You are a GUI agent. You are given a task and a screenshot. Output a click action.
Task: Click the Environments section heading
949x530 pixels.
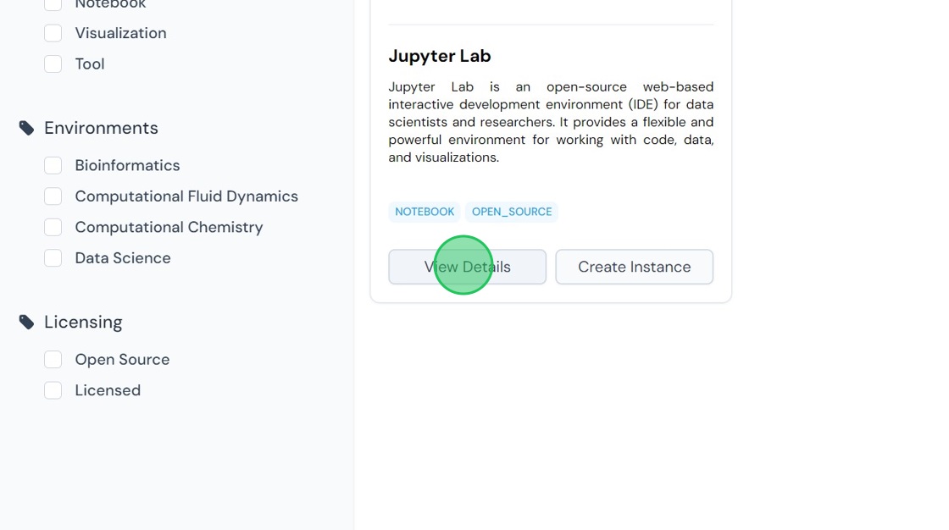(x=101, y=128)
